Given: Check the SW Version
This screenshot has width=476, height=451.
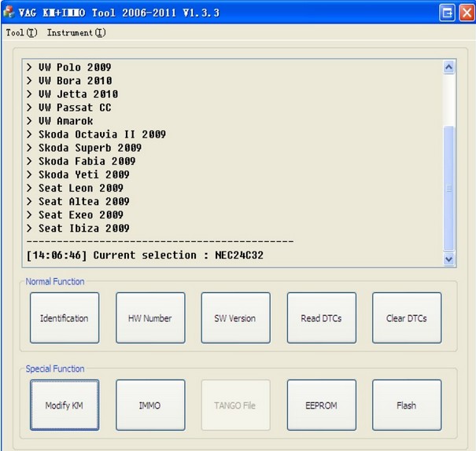Looking at the screenshot, I should point(235,318).
